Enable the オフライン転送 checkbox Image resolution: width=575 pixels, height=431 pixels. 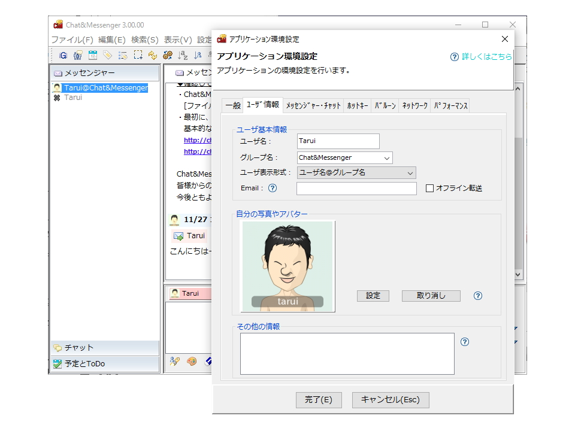tap(429, 188)
